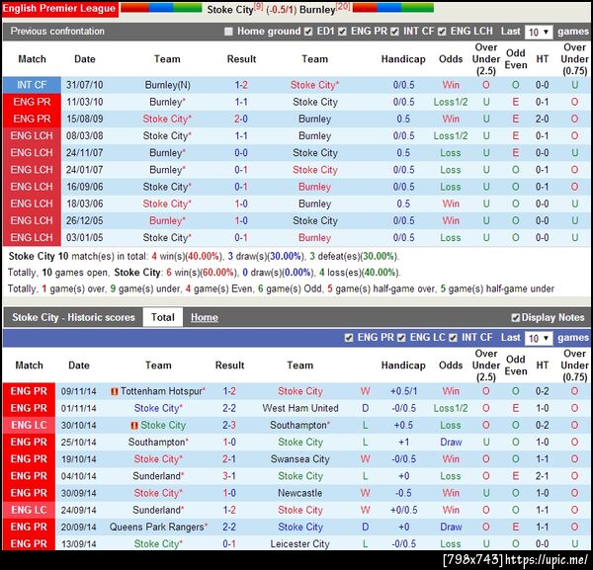The height and width of the screenshot is (570, 593).
Task: Click the Previous confrontation section heading
Action: point(57,32)
